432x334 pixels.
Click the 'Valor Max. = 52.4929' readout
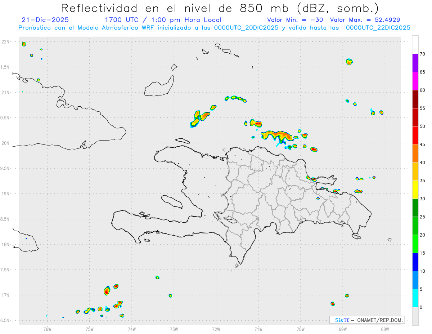(x=365, y=20)
